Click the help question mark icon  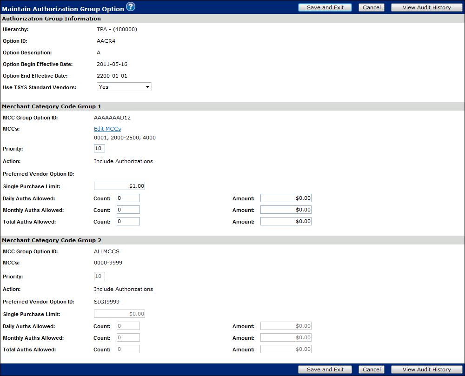[x=131, y=7]
